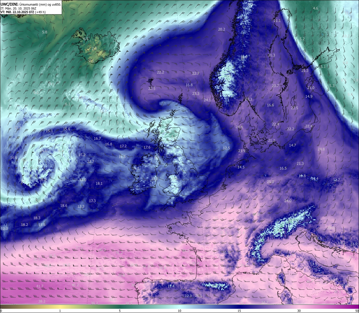Select the 17.2 value label
The image size is (359, 313).
click(123, 146)
